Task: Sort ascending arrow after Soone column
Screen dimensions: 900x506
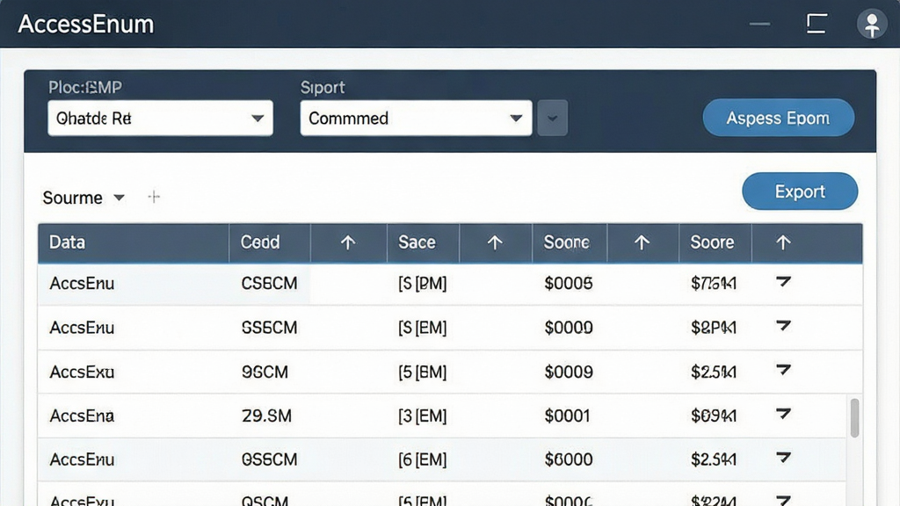Action: [642, 242]
